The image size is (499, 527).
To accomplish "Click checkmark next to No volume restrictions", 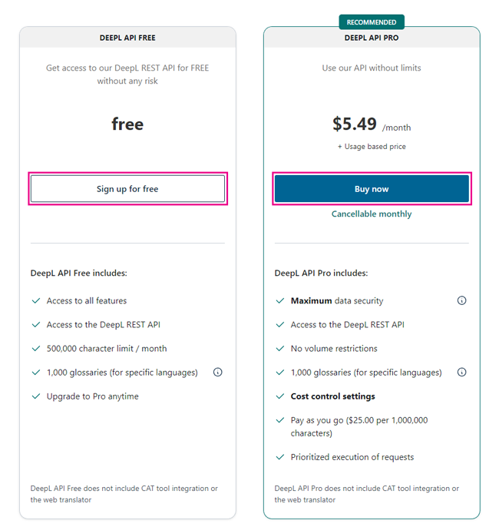I will click(x=279, y=349).
